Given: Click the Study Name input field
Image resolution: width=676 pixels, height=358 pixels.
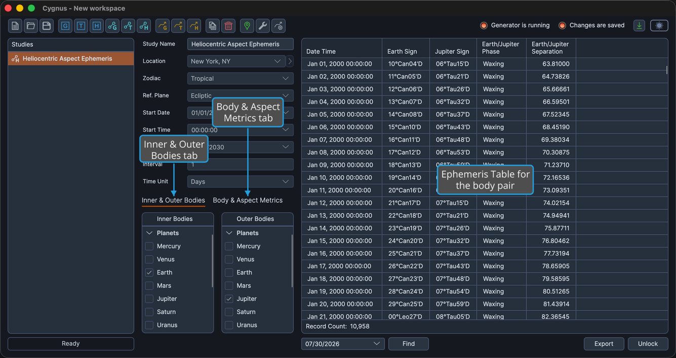Looking at the screenshot, I should tap(240, 44).
